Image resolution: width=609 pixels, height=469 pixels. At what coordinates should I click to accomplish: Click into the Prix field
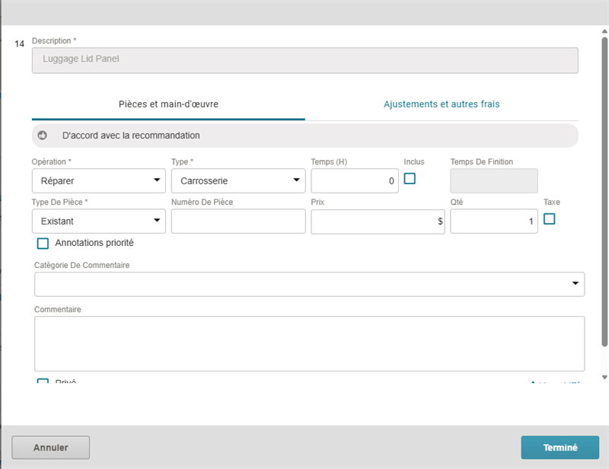377,221
